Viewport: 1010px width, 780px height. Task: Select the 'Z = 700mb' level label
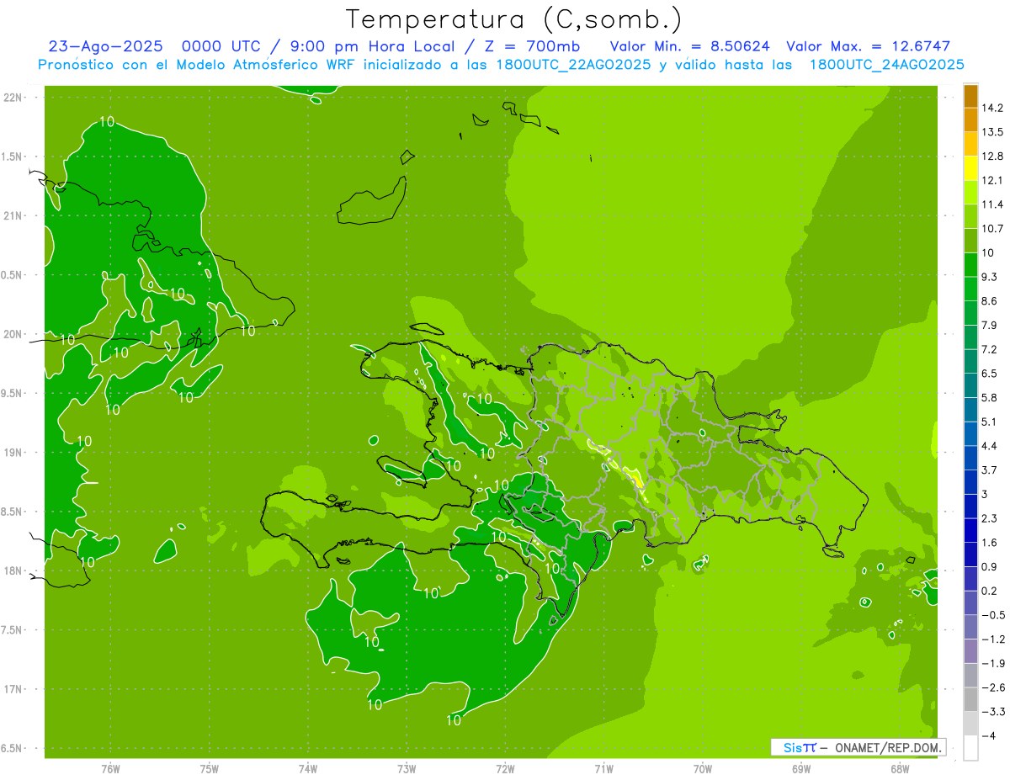tap(529, 46)
